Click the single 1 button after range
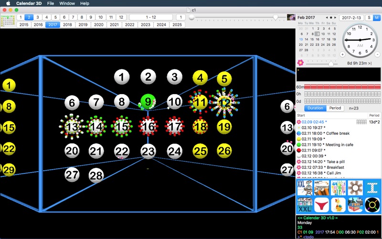The width and height of the screenshot is (382, 239). point(180,17)
